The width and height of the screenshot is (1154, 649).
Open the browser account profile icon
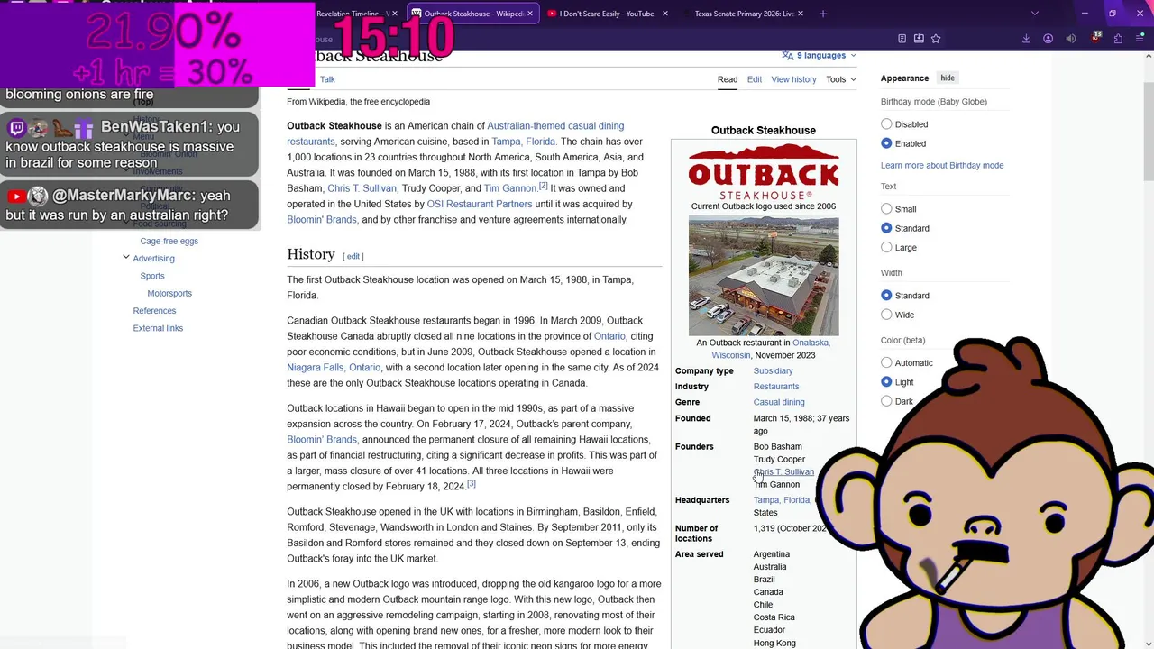(x=1048, y=39)
